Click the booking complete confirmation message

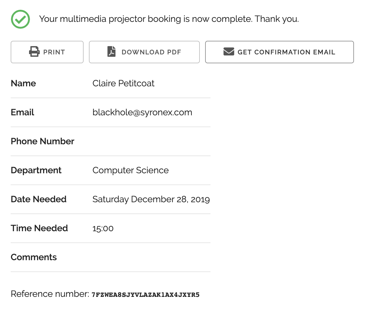[169, 19]
